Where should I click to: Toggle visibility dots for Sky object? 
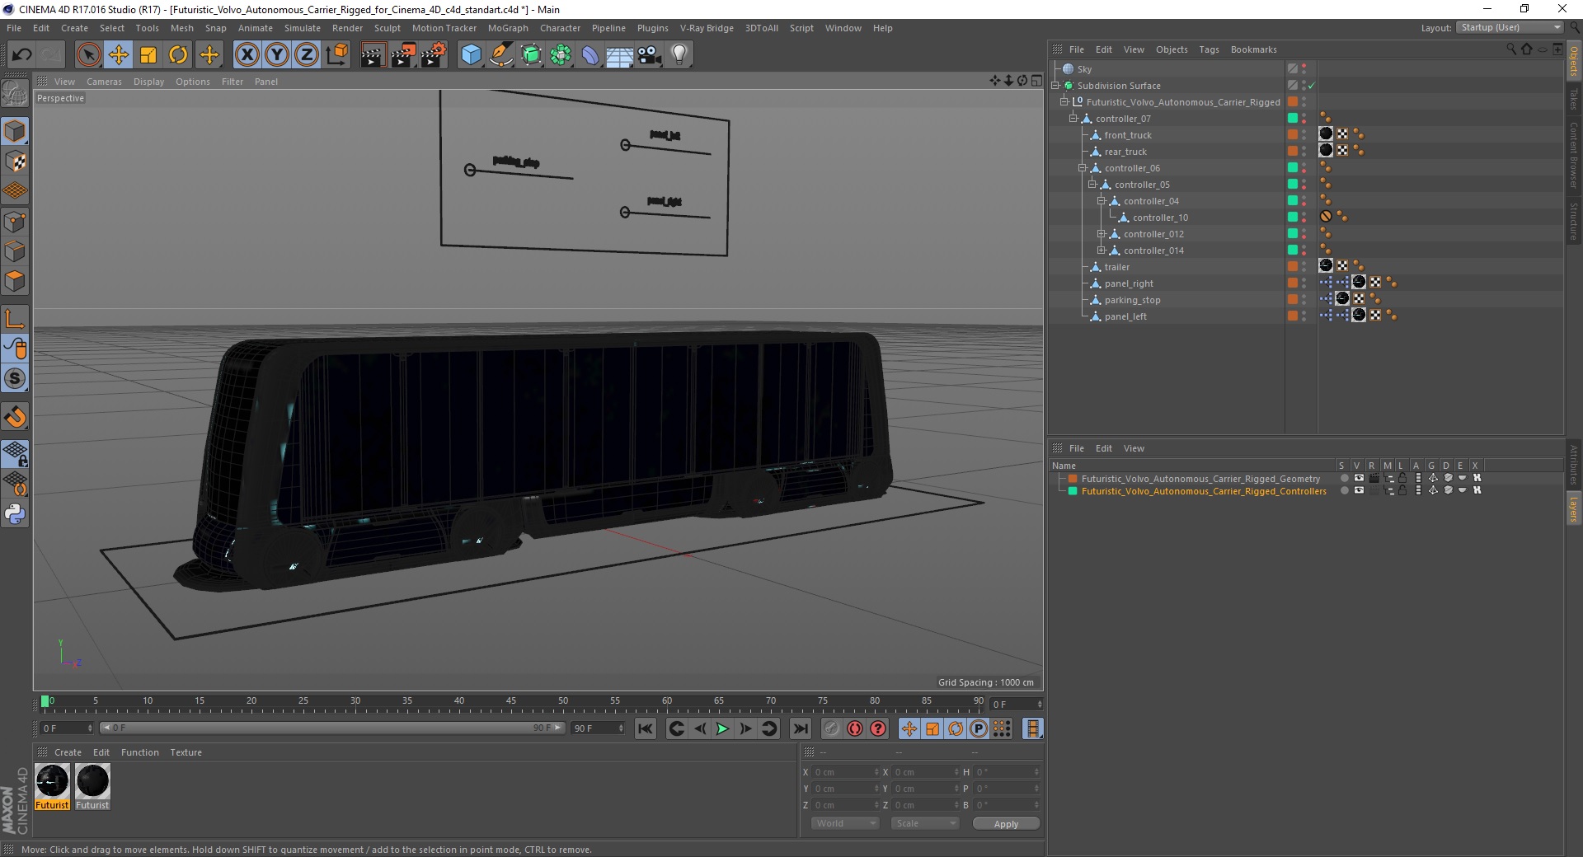tap(1304, 69)
